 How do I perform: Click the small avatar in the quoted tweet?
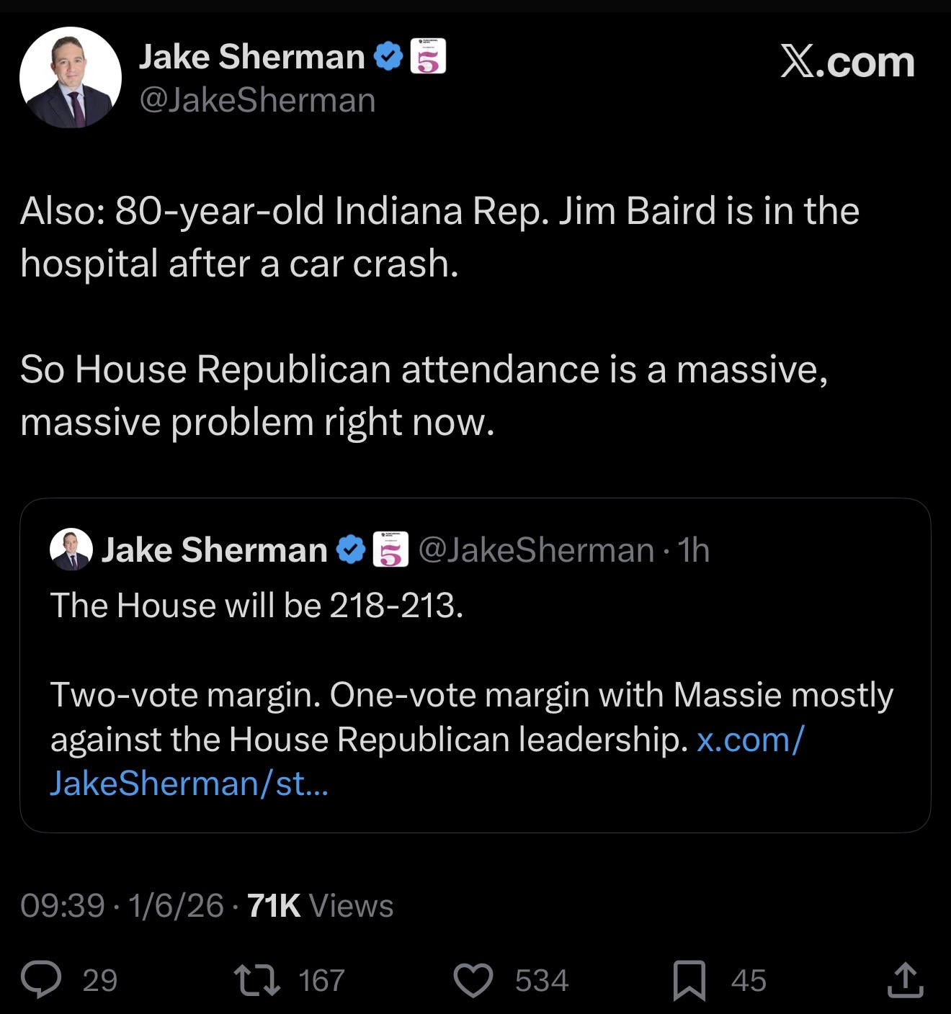click(x=71, y=550)
